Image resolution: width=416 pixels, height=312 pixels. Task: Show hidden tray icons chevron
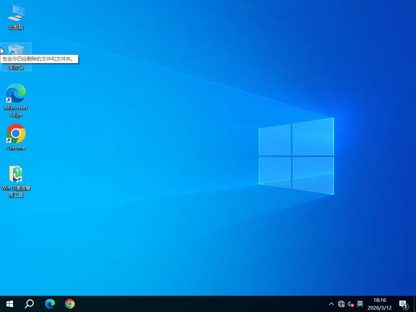[331, 304]
